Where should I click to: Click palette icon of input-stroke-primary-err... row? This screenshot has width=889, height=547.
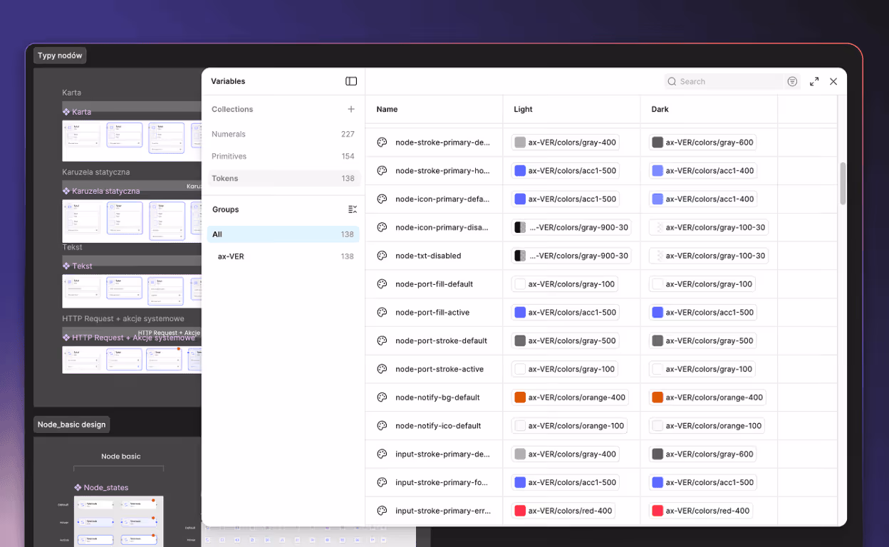click(382, 511)
